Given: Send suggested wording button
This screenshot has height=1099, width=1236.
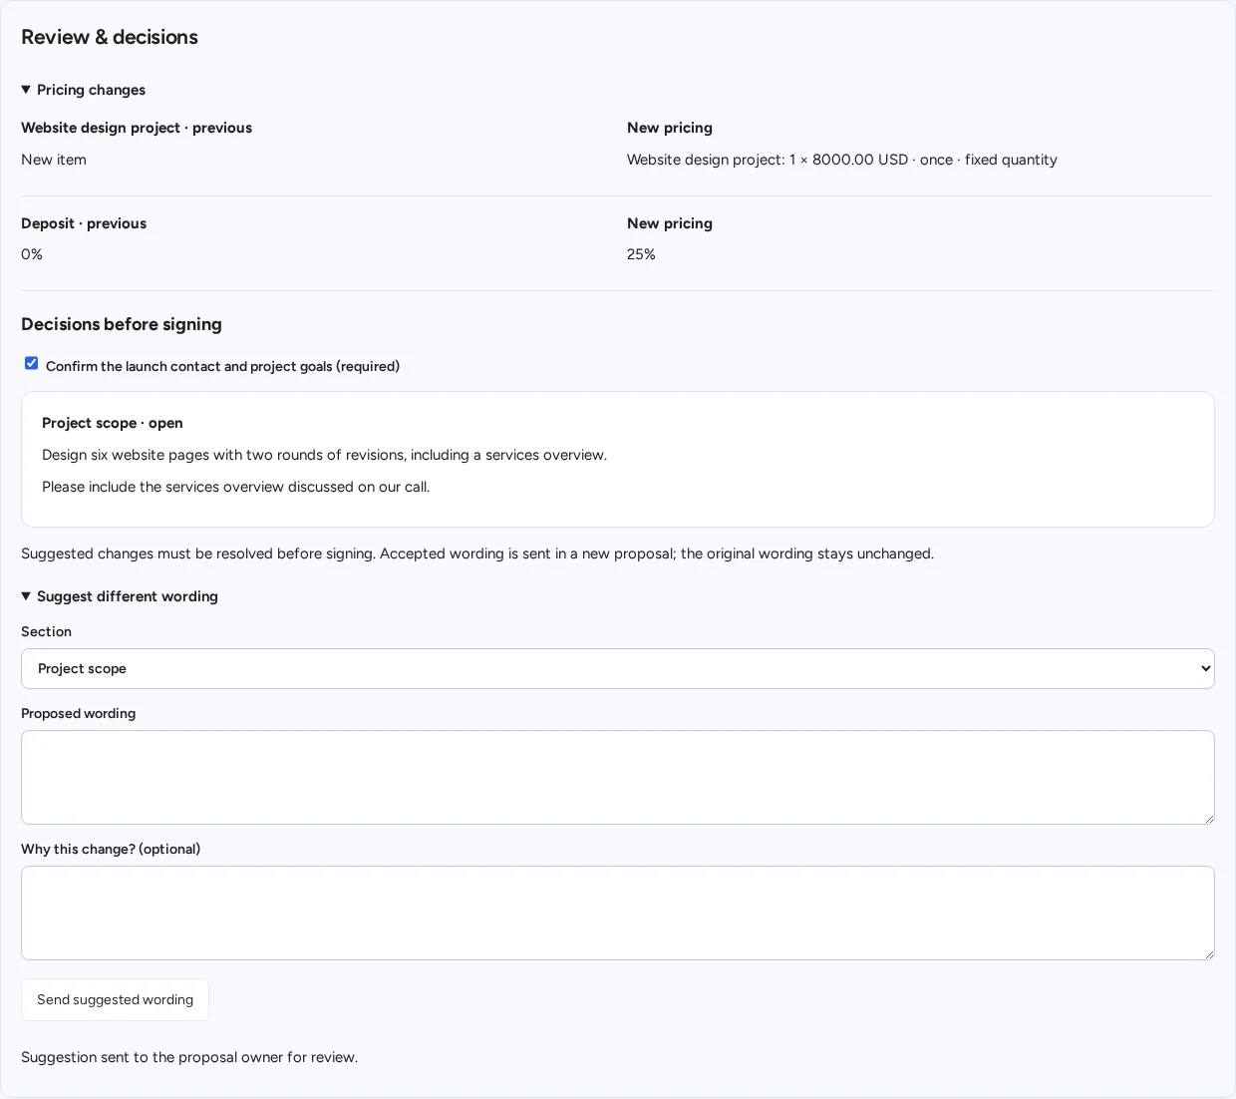Looking at the screenshot, I should (115, 999).
